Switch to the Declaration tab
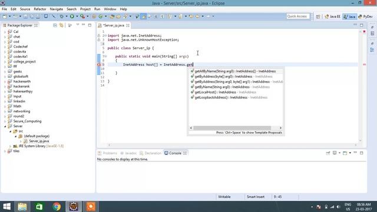Viewport: 377px width, 212px height. point(150,153)
